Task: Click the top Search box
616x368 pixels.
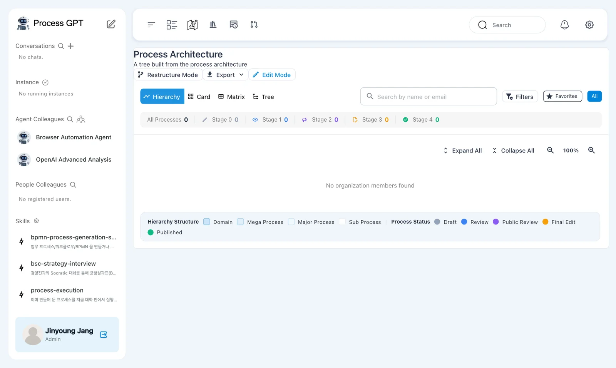Action: pos(507,25)
